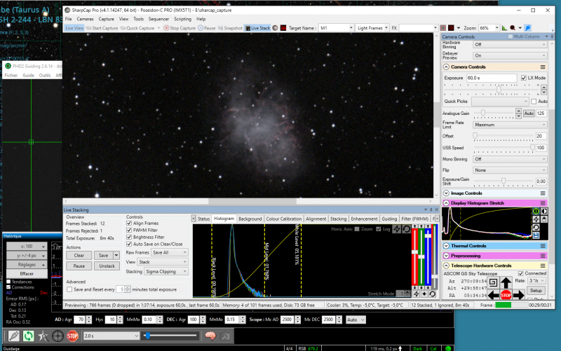Expand the Thermal Controls section
The image size is (561, 351).
point(446,246)
